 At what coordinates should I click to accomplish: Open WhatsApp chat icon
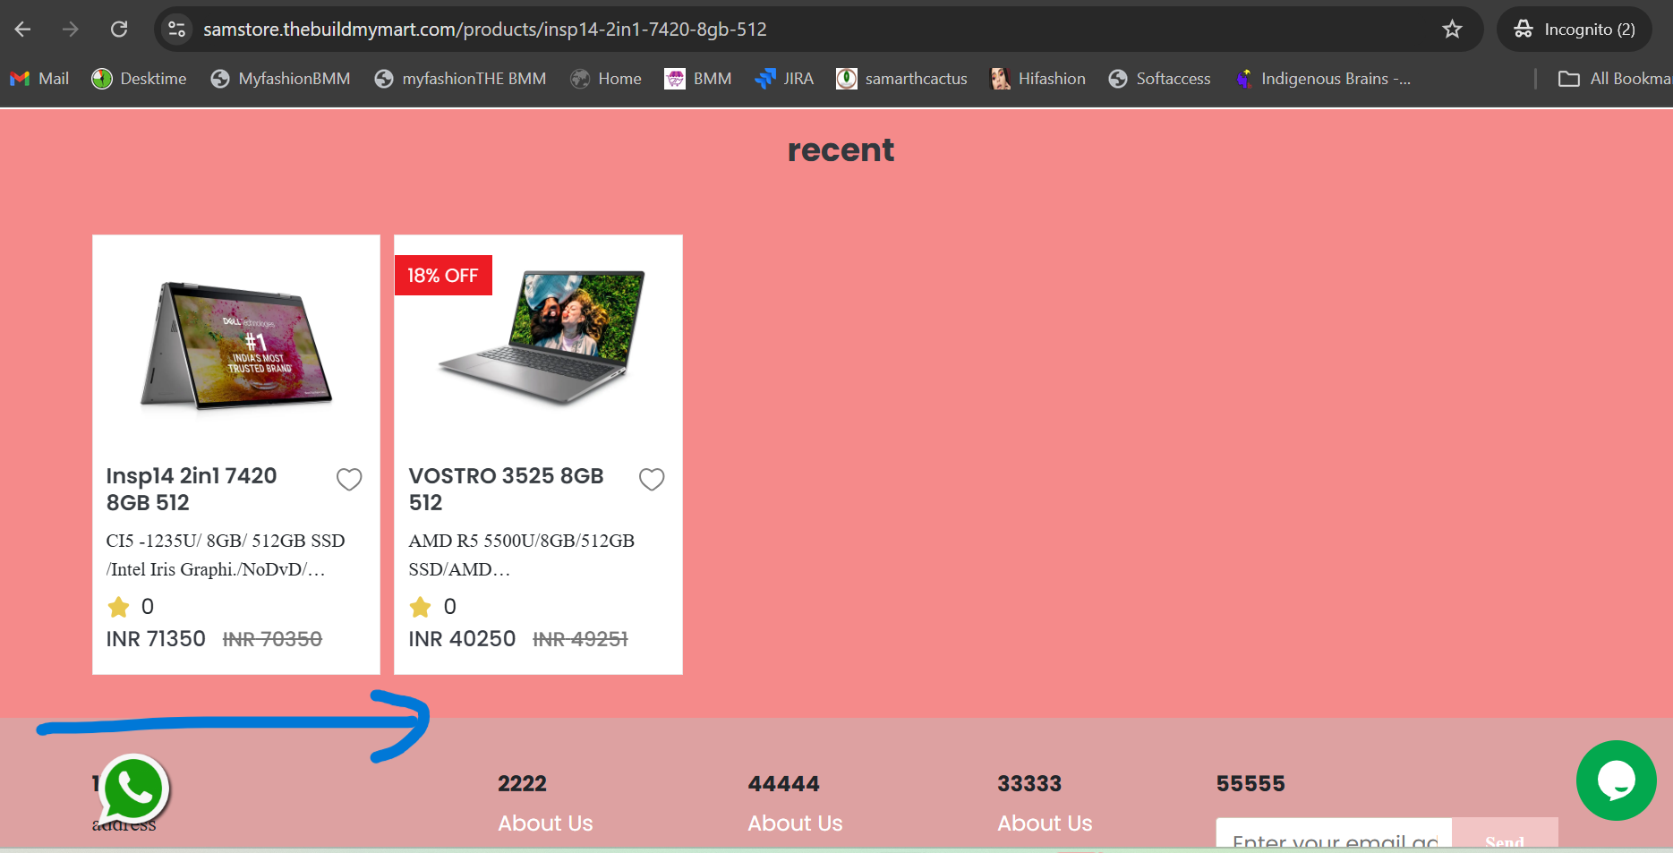133,790
